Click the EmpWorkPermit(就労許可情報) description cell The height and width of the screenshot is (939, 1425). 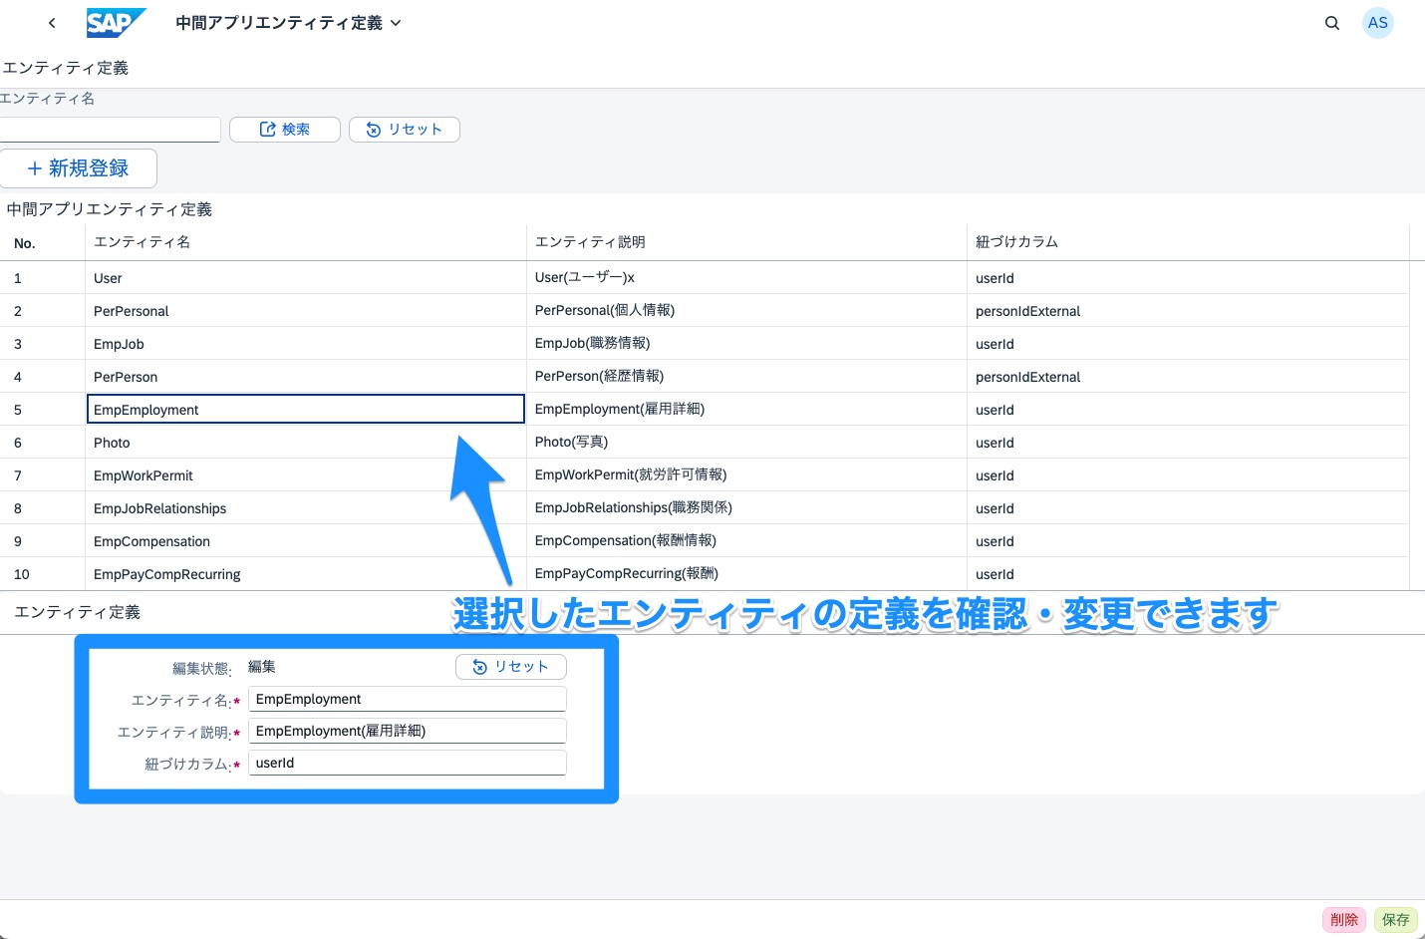tap(746, 475)
